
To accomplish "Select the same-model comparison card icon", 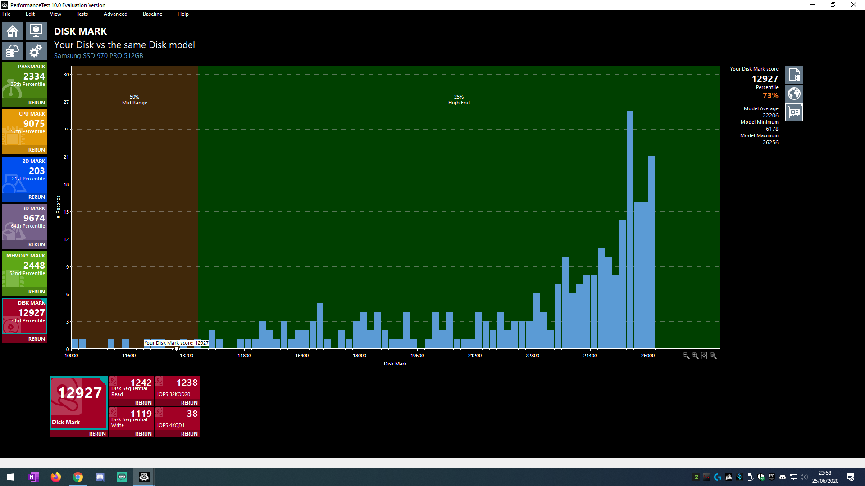I will [794, 112].
